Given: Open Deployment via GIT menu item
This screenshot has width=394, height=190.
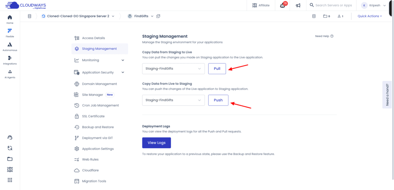Looking at the screenshot, I should 100,138.
